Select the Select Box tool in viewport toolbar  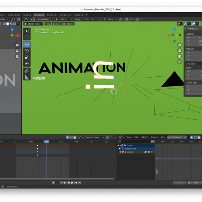coord(27,31)
